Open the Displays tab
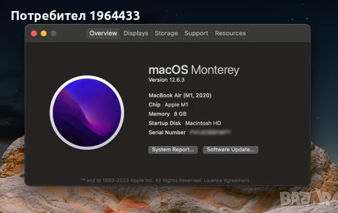Viewport: 338px width, 213px height. (136, 33)
